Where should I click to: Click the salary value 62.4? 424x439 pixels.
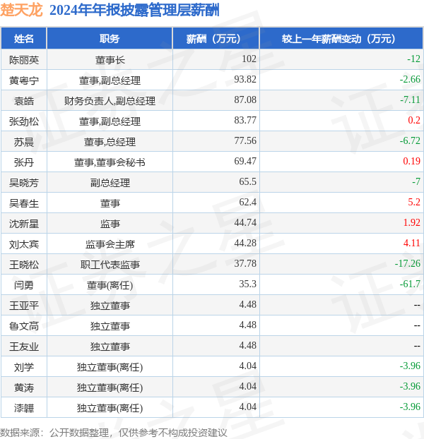coord(248,202)
